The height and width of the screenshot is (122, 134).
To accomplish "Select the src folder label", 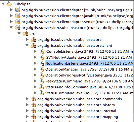I will 32,34.
